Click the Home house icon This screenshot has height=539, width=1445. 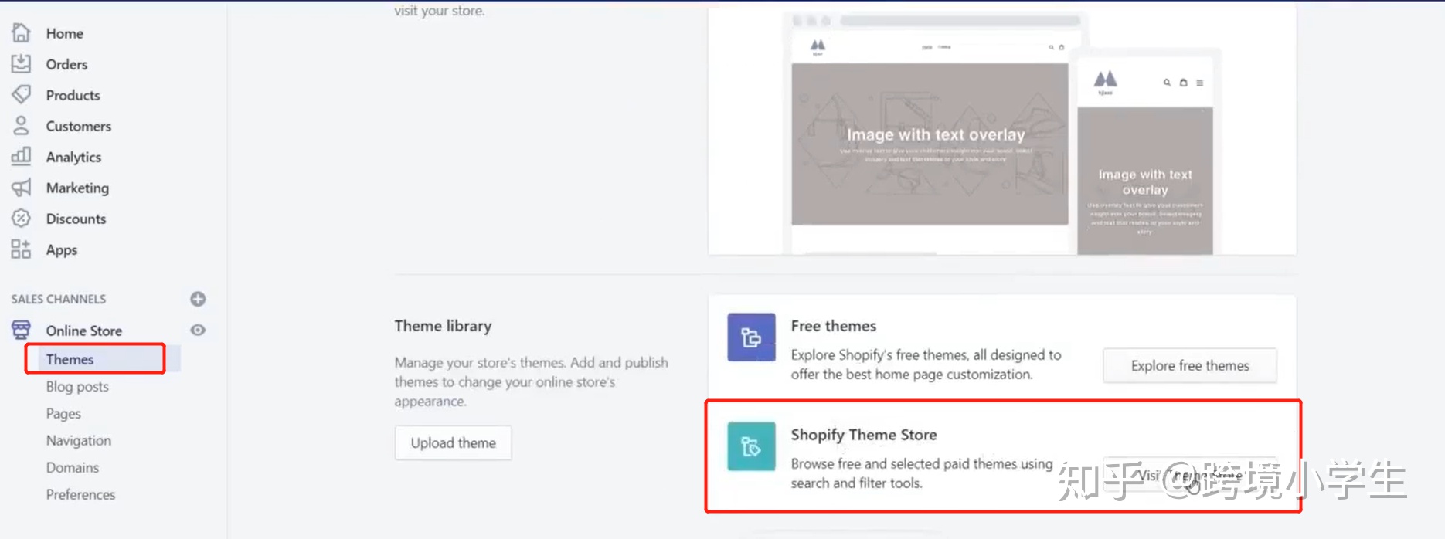[21, 32]
